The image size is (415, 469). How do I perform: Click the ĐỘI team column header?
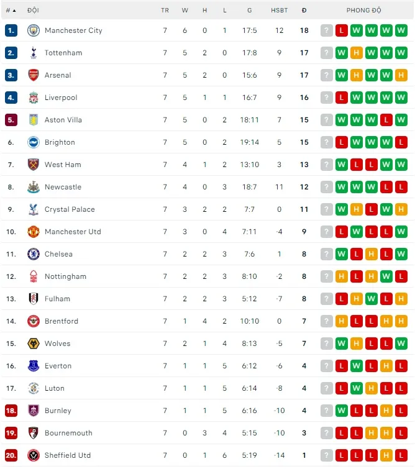pos(33,11)
